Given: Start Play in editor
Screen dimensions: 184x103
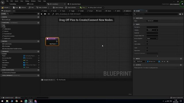Looking at the screenshot, I should pyautogui.click(x=82, y=7).
